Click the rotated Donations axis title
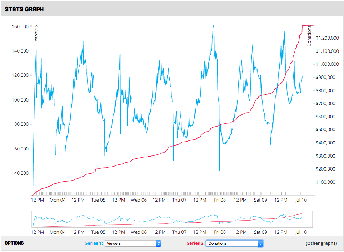This screenshot has height=252, width=344. click(309, 36)
